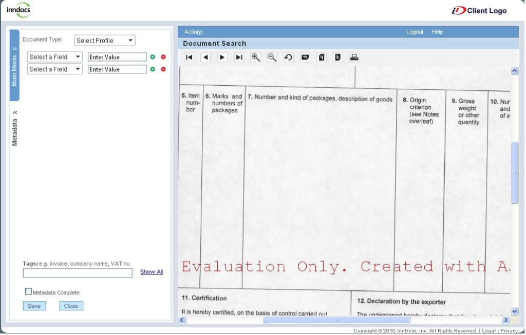
Task: Click the scroll left arrow of the viewer
Action: click(x=182, y=320)
